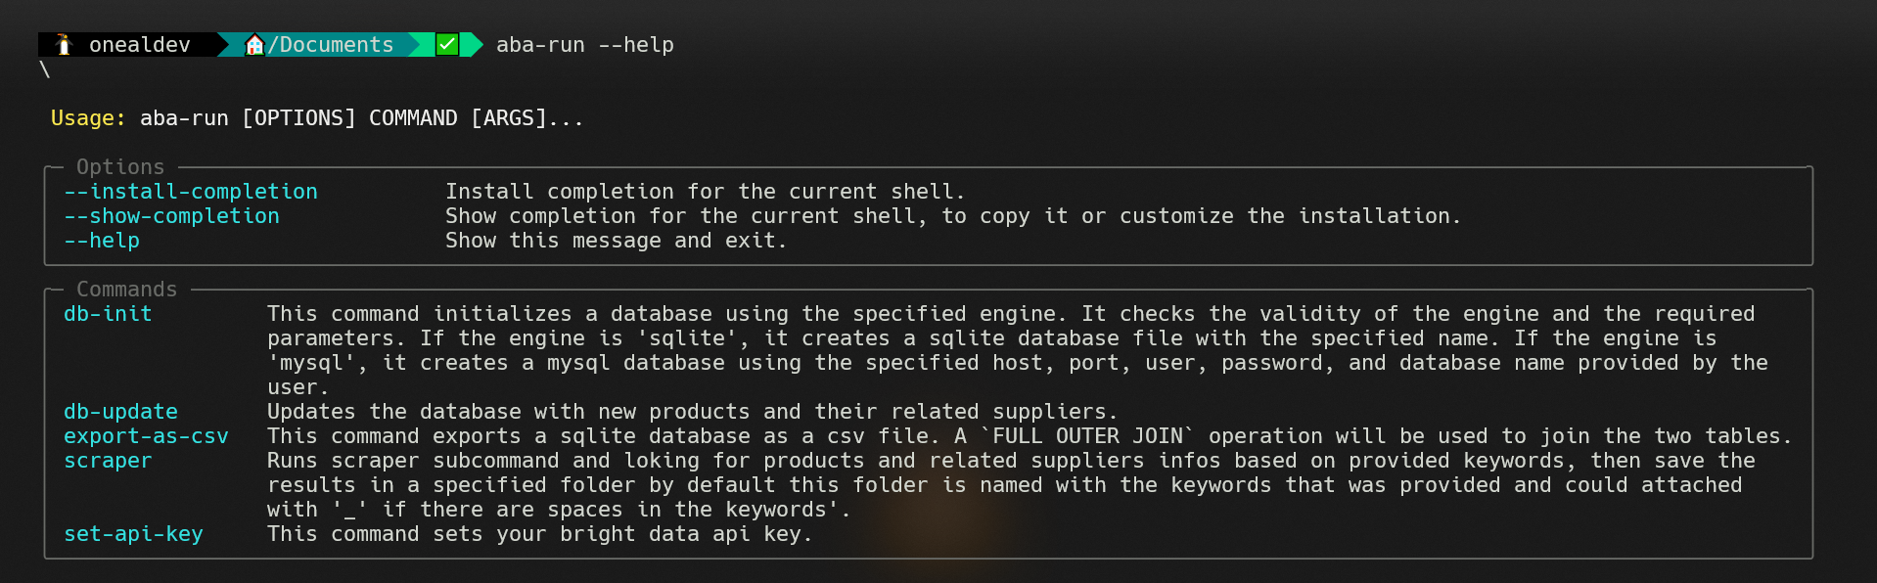Click the home icon before /Documents
The width and height of the screenshot is (1877, 583).
coord(254,45)
